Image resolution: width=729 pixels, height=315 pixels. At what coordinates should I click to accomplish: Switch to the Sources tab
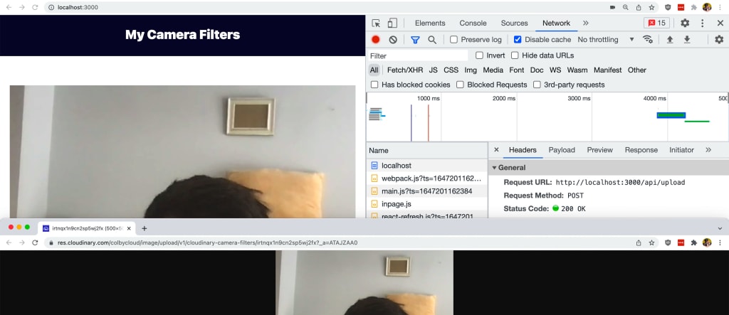[x=514, y=23]
